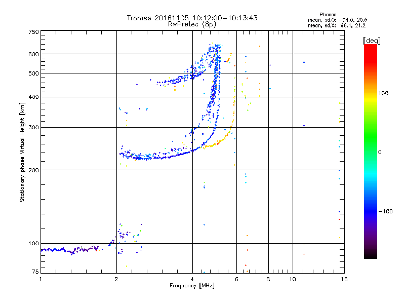The height and width of the screenshot is (304, 405).
Task: Click the "Frequency [MHz]" axis label
Action: [x=192, y=286]
